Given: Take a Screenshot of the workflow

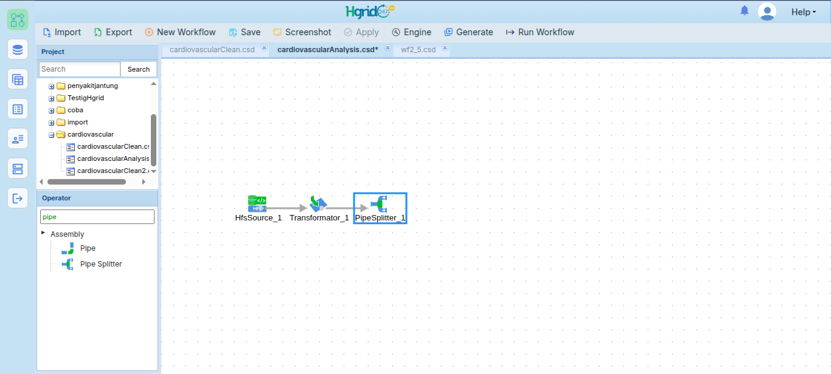Looking at the screenshot, I should pos(302,32).
